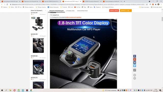Open the US $27.64 car seat thumbnail

38,45
